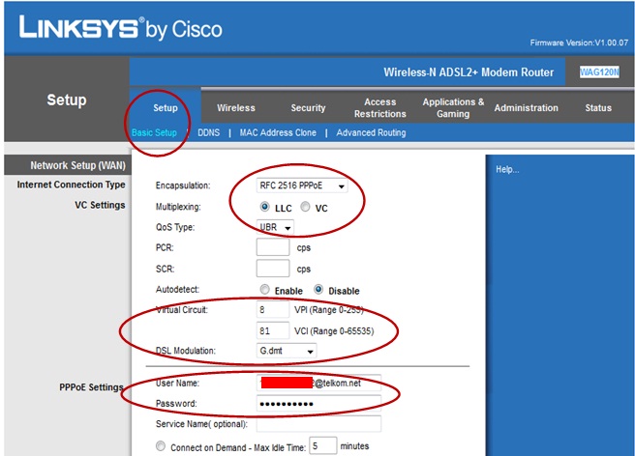Viewport: 635px width, 456px height.
Task: Select LLC multiplexing radio button
Action: coord(265,207)
